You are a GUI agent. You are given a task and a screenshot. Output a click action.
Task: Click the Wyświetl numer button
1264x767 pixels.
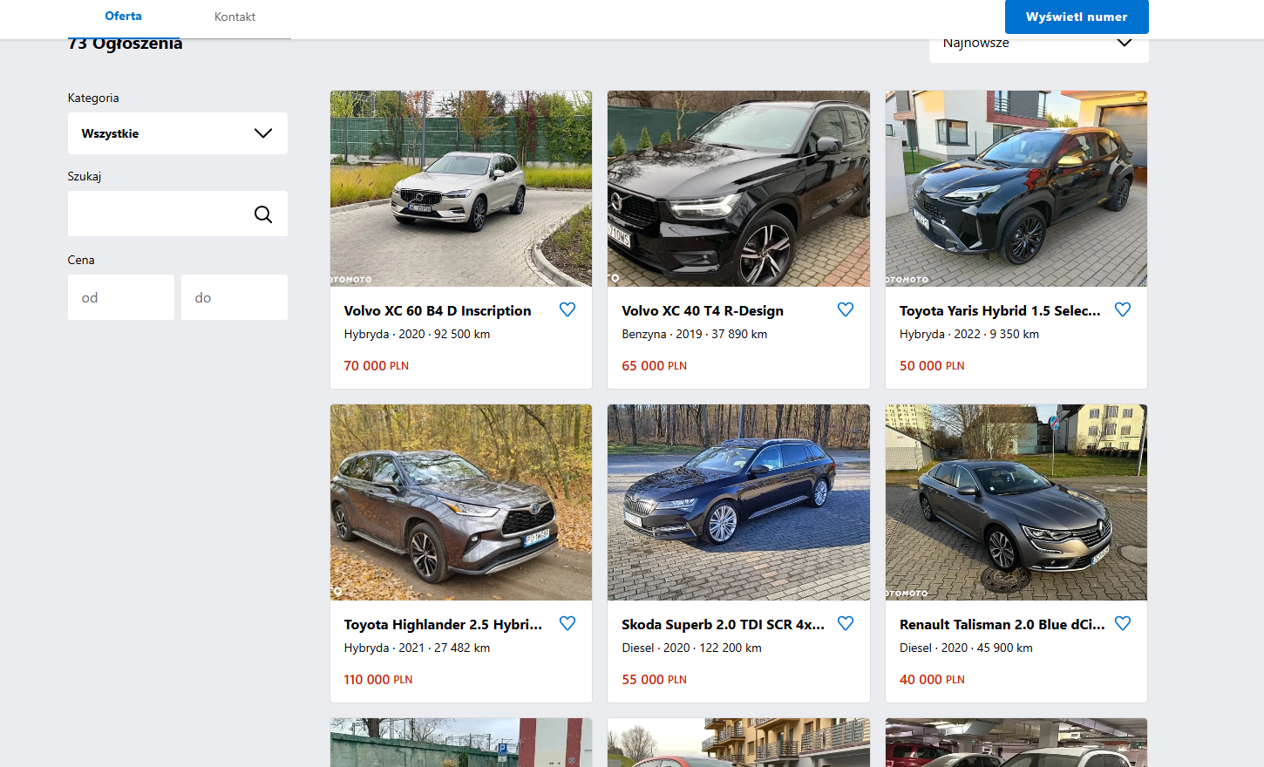click(x=1077, y=17)
